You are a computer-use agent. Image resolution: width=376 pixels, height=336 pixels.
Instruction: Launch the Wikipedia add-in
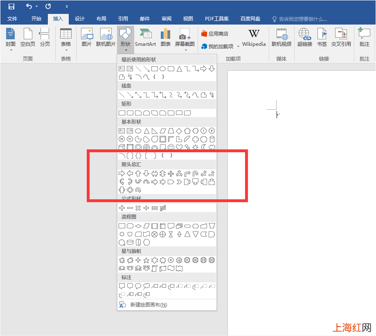pyautogui.click(x=254, y=37)
